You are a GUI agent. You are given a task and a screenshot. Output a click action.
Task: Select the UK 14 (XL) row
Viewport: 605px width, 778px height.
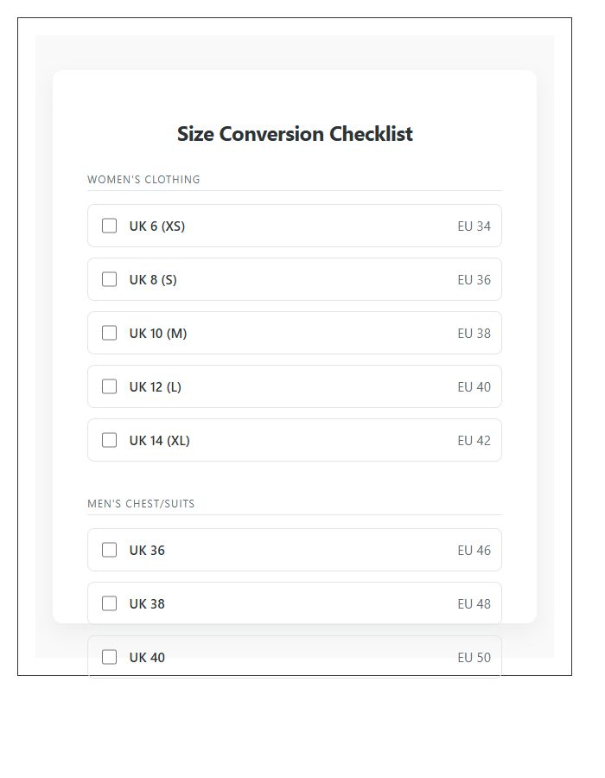point(294,440)
